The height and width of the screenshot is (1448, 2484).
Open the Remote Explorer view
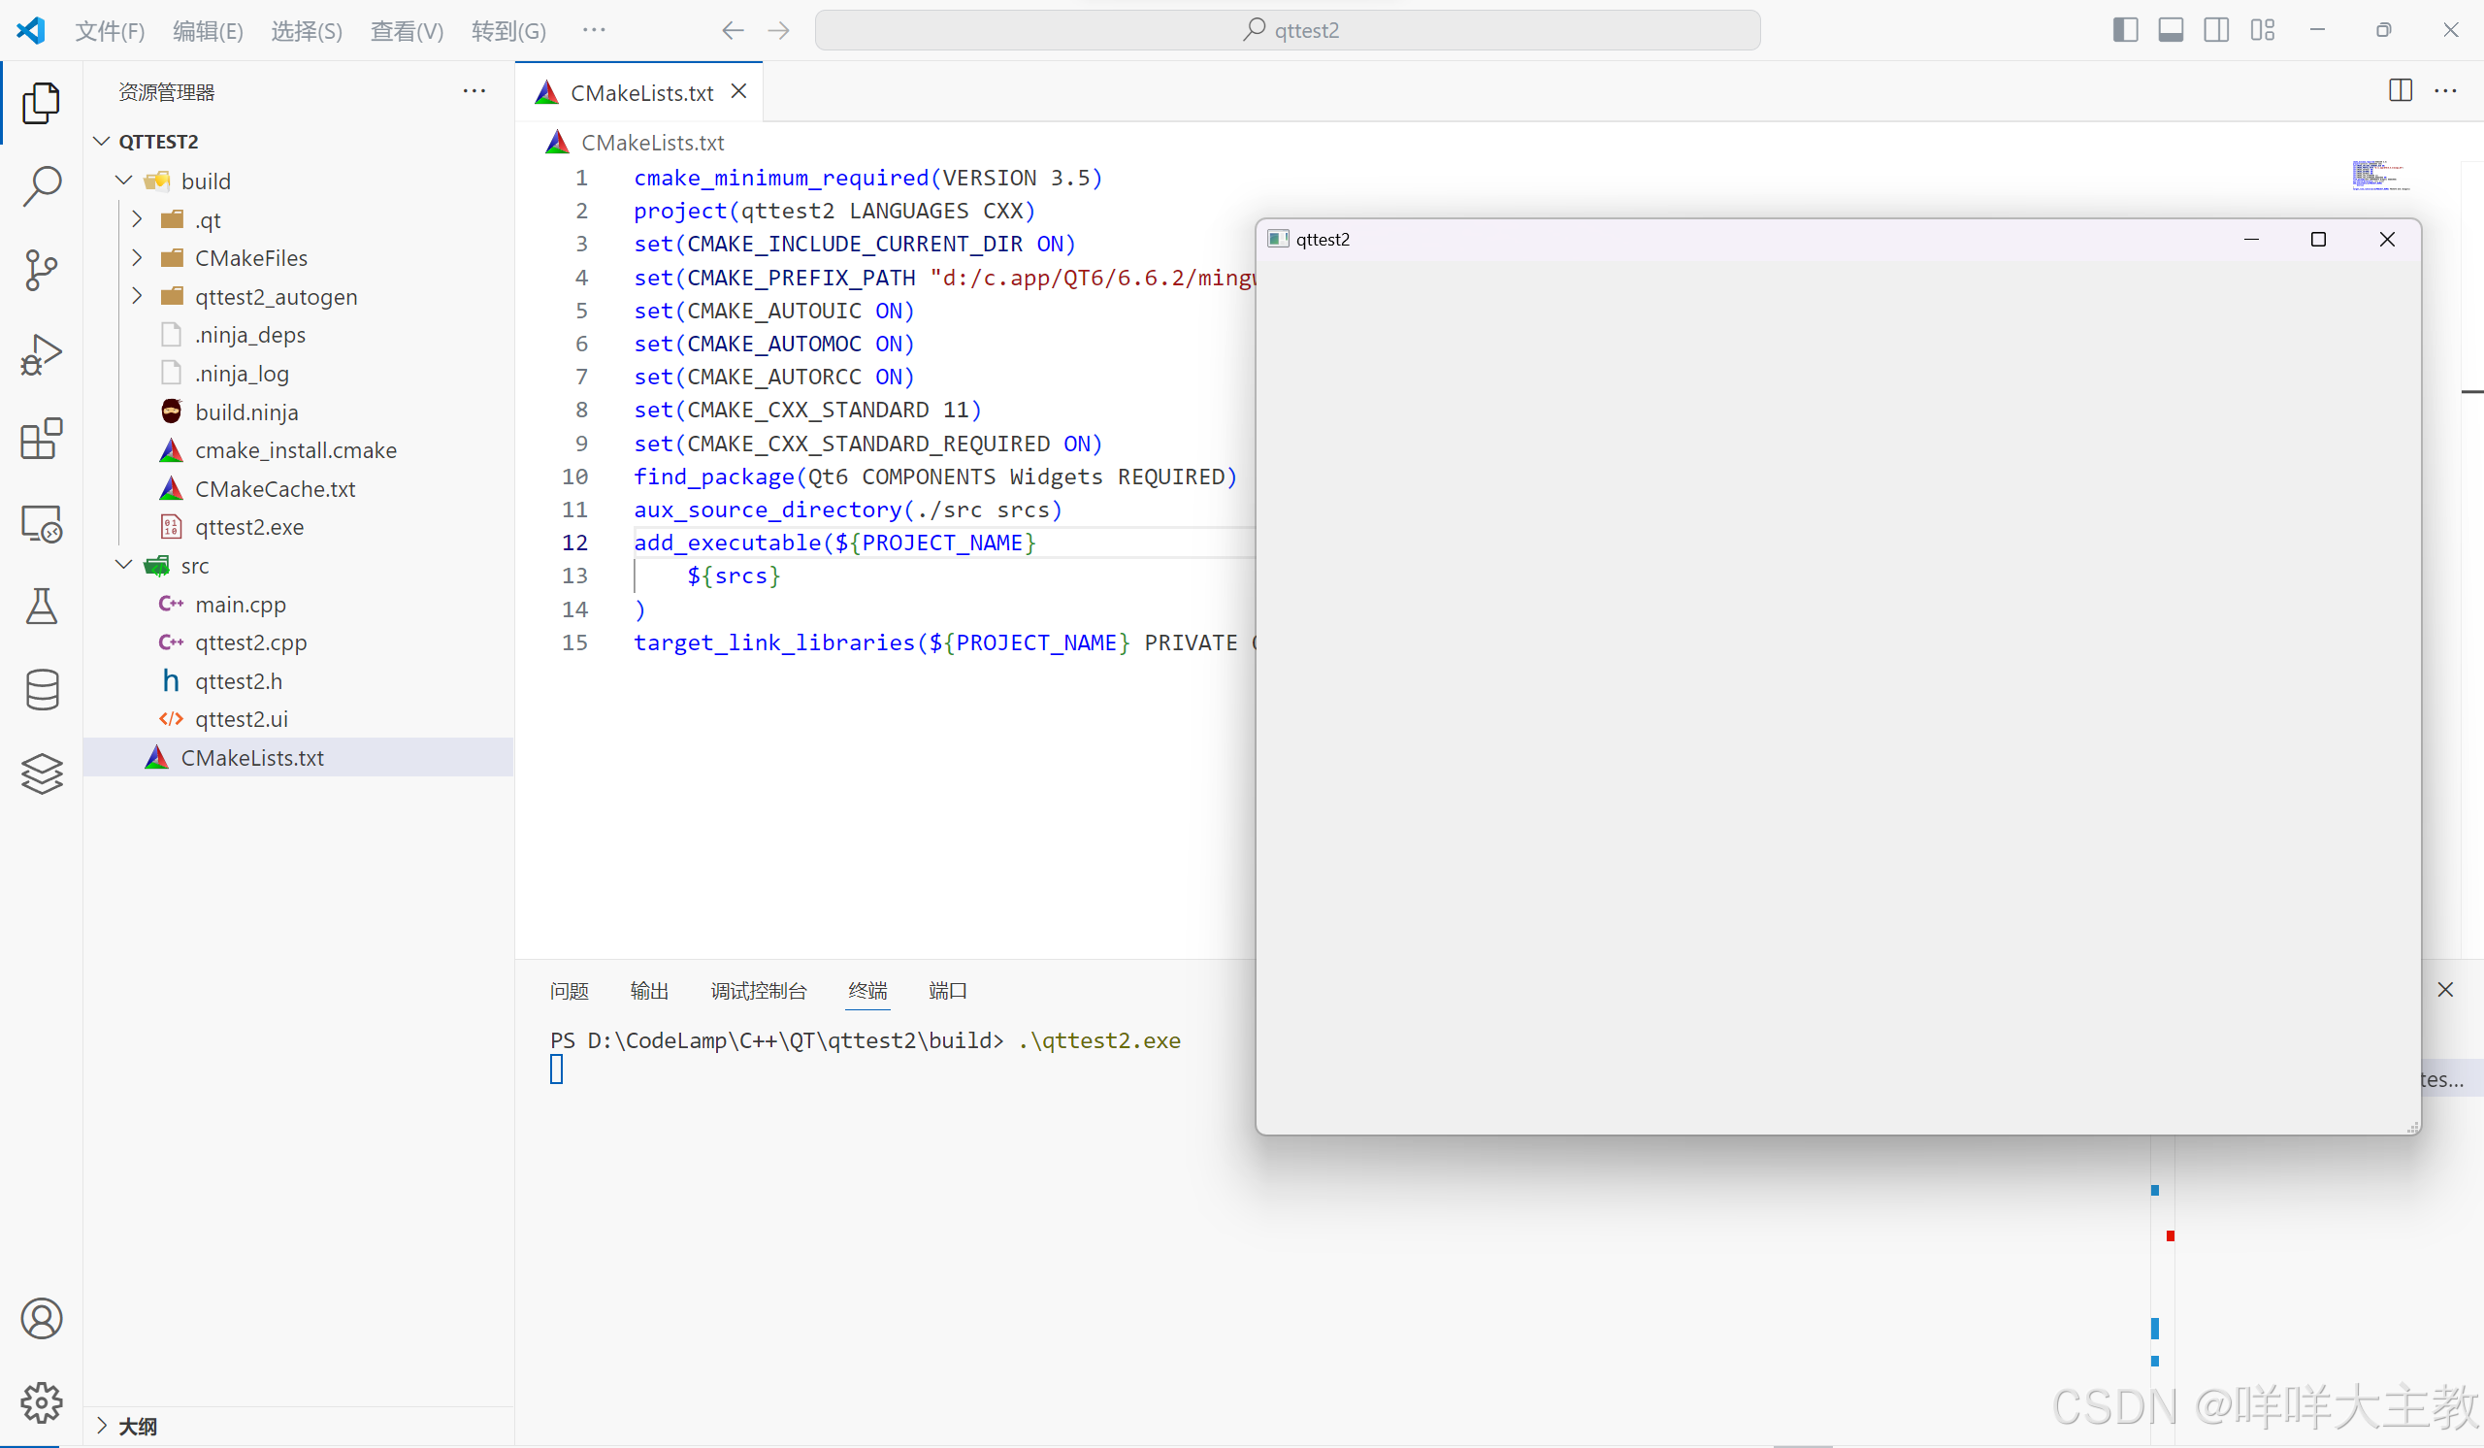(x=42, y=523)
